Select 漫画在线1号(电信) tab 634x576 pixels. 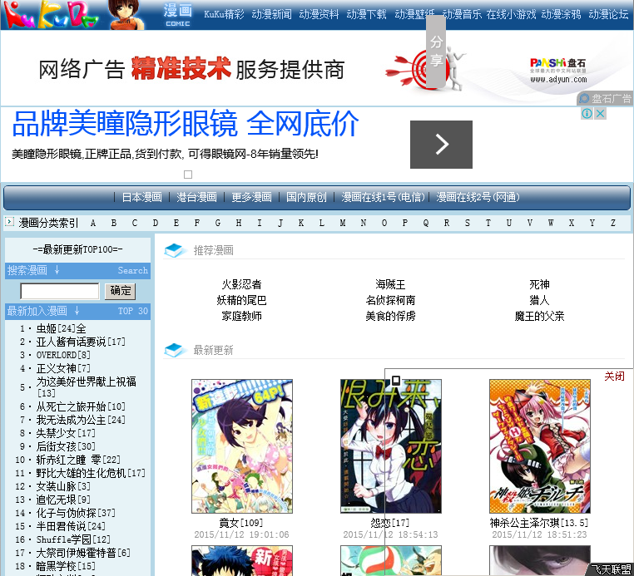click(x=384, y=197)
